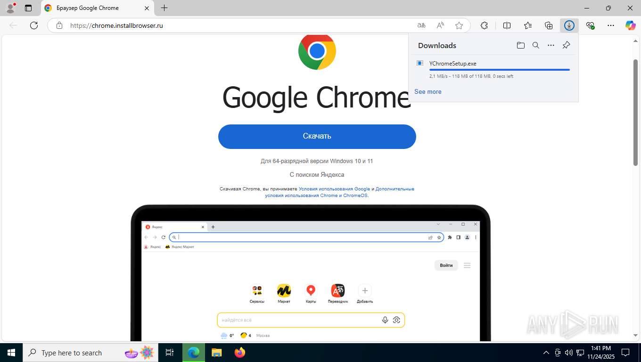View site information lock icon
Screen dimensions: 641x362
(x=59, y=25)
